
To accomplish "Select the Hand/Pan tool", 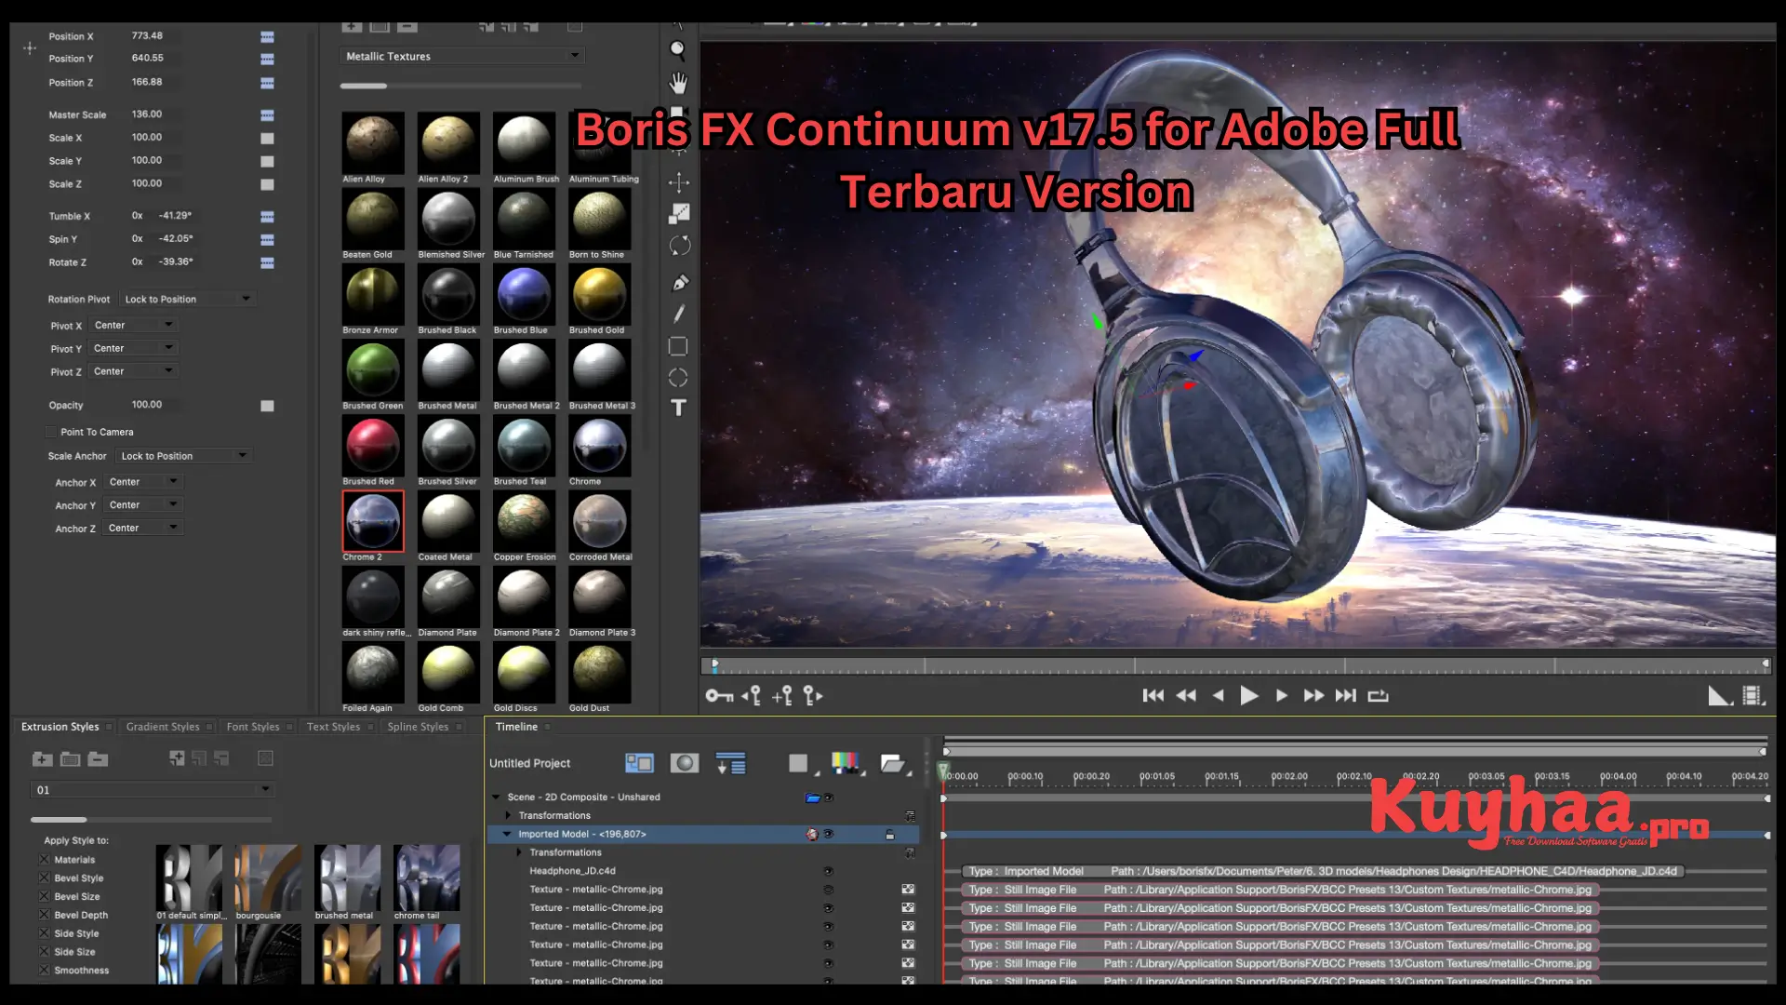I will click(x=678, y=81).
